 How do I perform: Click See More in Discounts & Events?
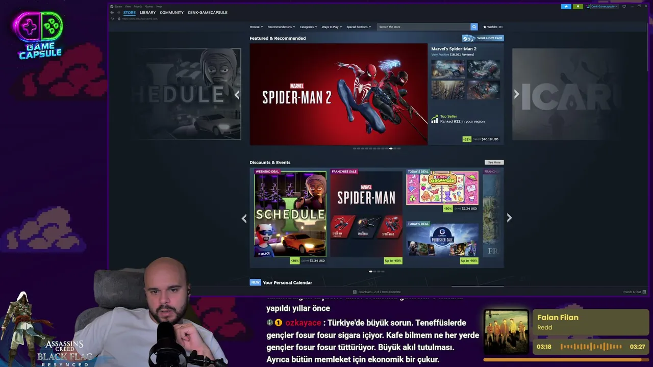[494, 163]
